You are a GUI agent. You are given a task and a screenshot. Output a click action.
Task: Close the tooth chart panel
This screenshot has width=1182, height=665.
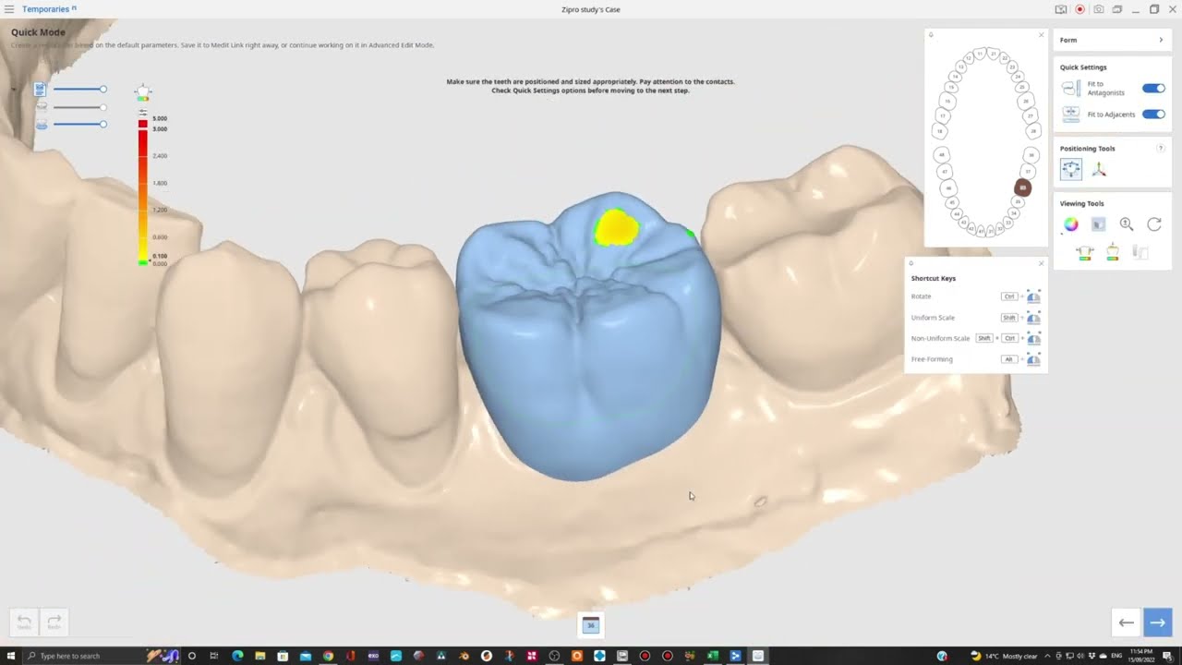click(1041, 35)
